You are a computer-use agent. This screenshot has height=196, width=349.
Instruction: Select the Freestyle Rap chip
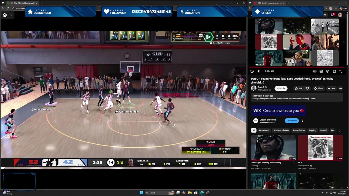tap(299, 130)
